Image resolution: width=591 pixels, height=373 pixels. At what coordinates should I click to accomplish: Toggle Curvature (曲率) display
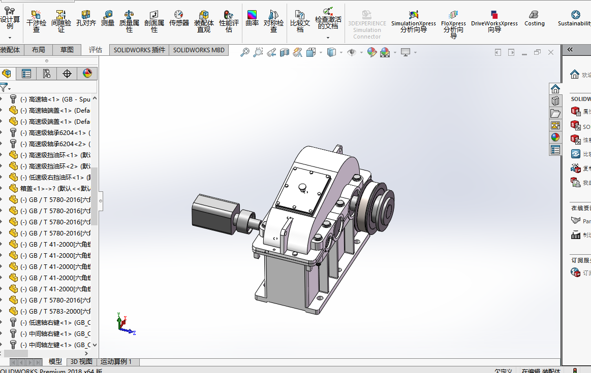[x=252, y=18]
